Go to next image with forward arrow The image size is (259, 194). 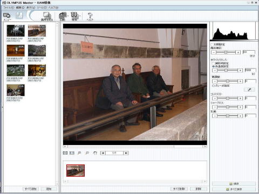(126, 153)
